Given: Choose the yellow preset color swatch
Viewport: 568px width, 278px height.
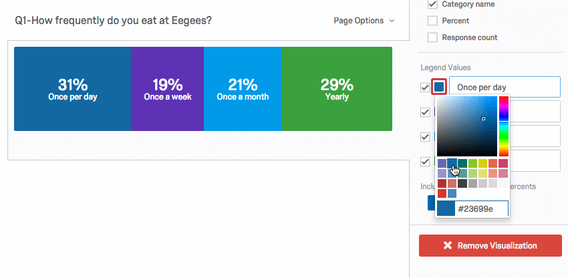Looking at the screenshot, I should pos(482,163).
